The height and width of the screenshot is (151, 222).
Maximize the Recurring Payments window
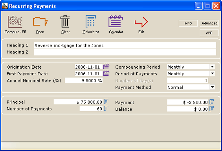click(x=207, y=6)
